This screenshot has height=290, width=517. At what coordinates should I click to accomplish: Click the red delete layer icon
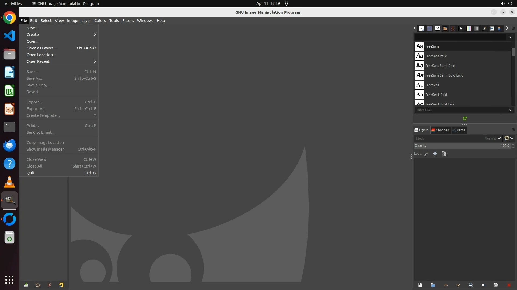point(509,285)
